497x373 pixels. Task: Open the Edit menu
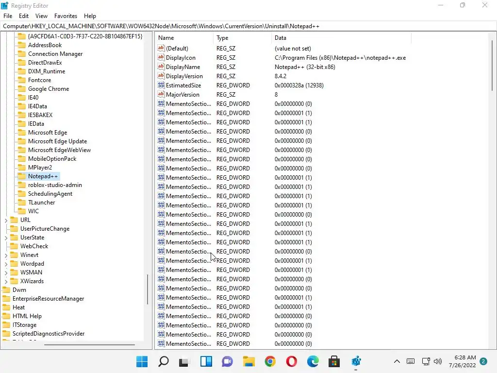[24, 16]
